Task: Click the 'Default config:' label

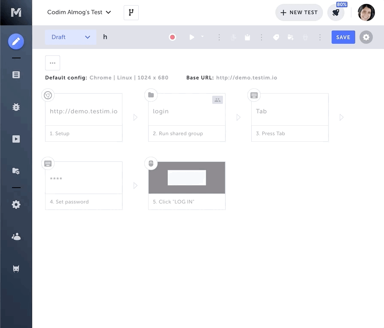Action: (66, 78)
